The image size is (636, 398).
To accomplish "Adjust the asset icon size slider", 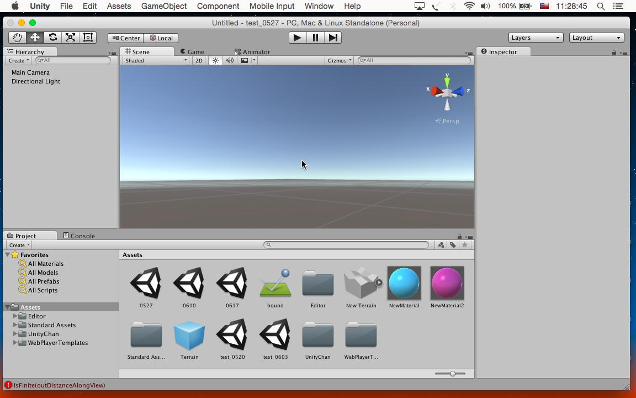I will coord(452,374).
